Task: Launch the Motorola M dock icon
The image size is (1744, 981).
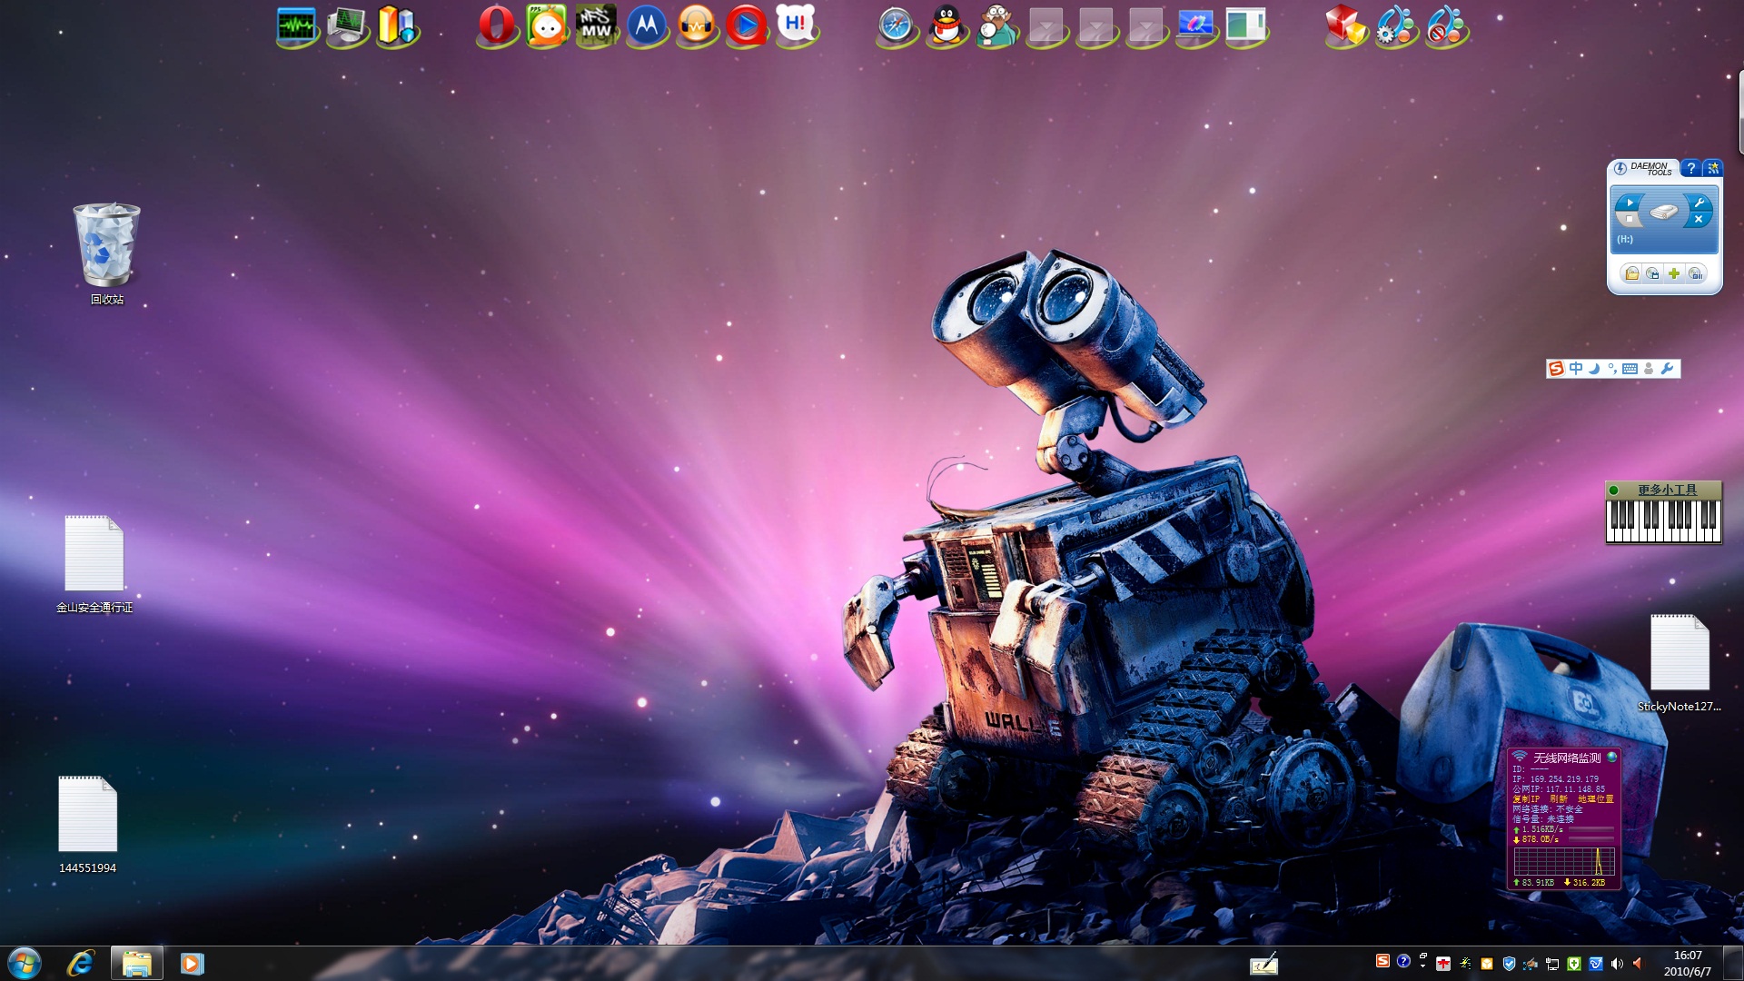Action: point(646,25)
